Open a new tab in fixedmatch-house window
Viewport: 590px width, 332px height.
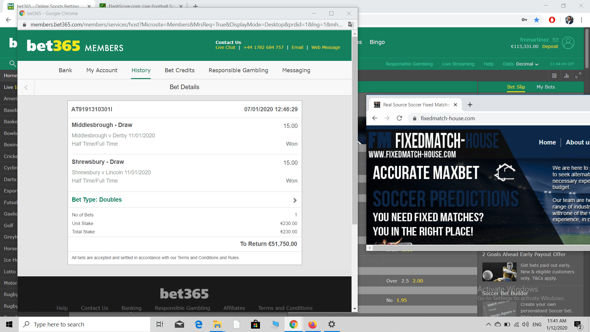(x=470, y=105)
